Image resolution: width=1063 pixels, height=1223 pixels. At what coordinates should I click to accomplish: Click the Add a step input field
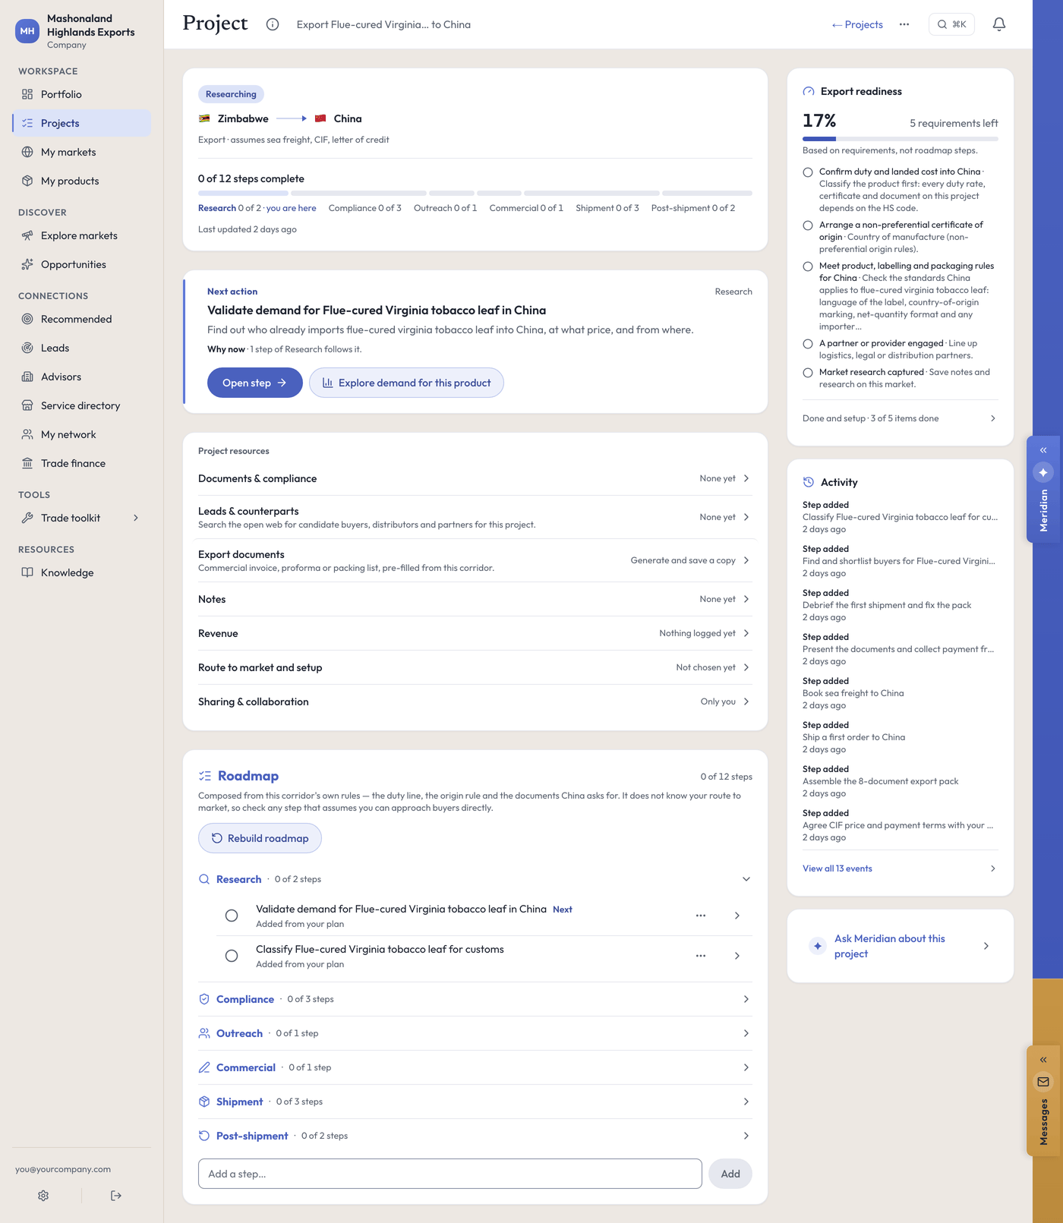click(450, 1174)
